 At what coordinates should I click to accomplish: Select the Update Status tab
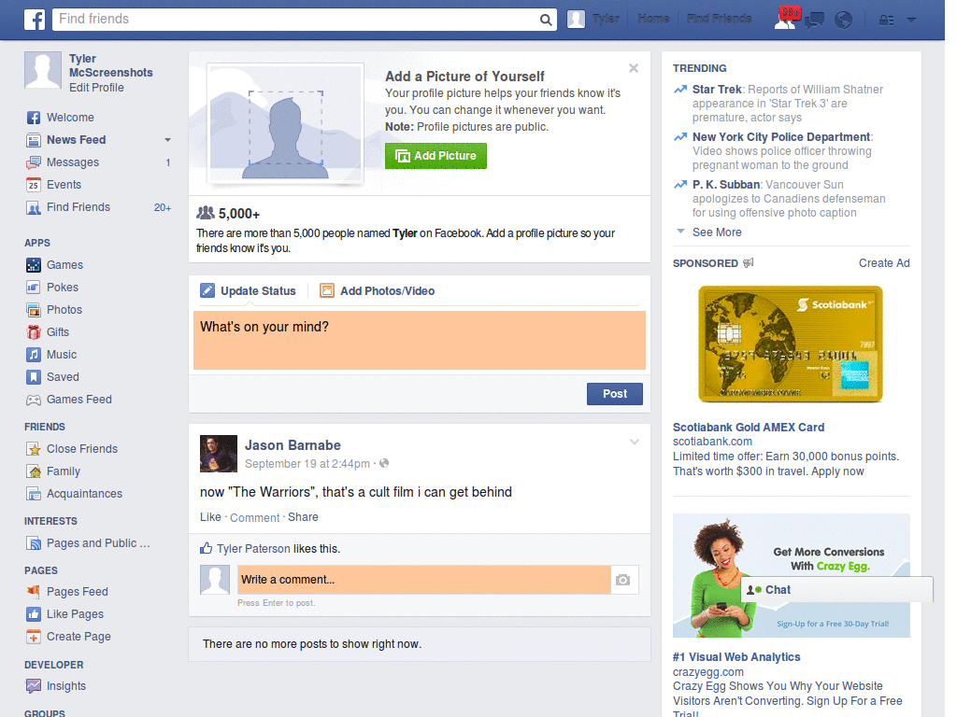coord(248,291)
